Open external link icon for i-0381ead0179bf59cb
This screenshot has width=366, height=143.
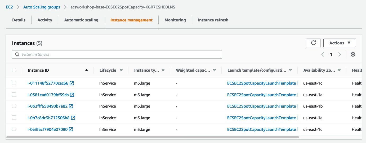[x=72, y=95]
